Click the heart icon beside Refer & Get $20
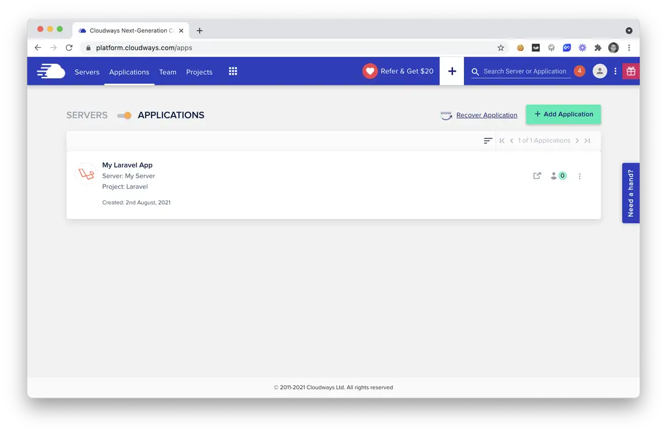Screen dimensions: 667x434 [370, 71]
